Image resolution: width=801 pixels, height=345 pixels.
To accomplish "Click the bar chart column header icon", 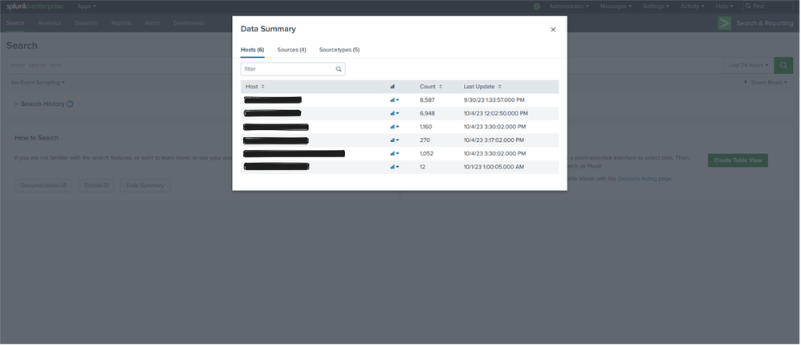I will tap(392, 87).
